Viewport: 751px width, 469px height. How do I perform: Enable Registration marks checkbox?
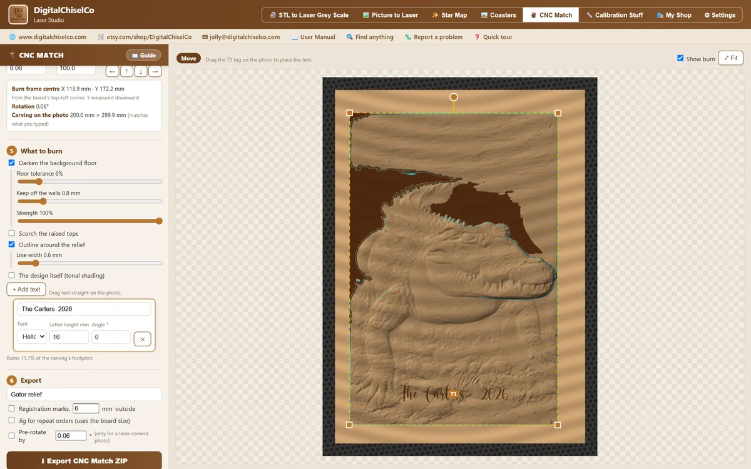[12, 408]
